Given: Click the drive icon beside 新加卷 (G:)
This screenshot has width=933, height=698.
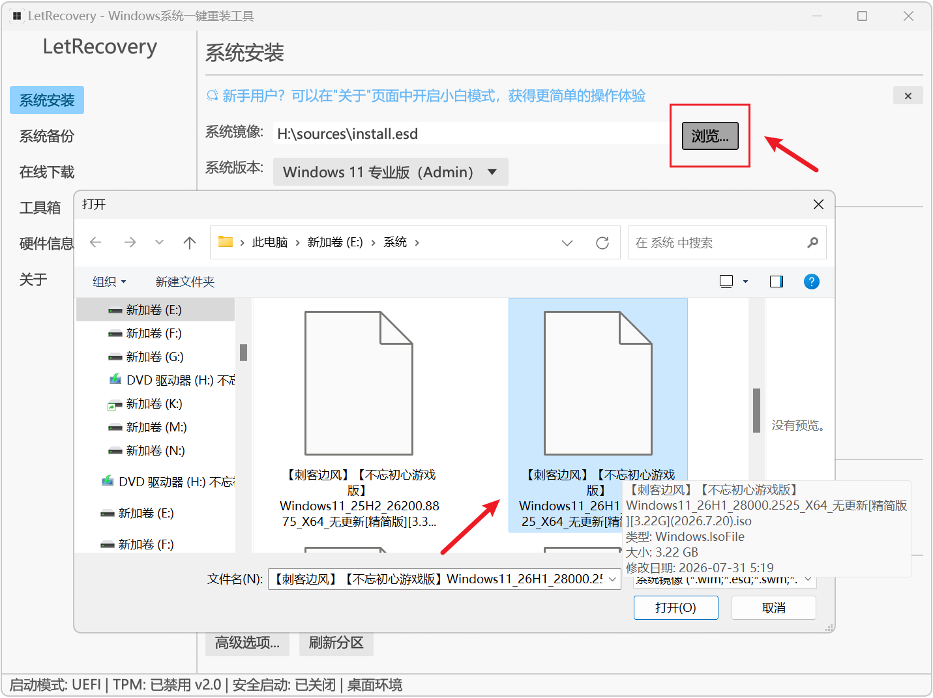Looking at the screenshot, I should pyautogui.click(x=115, y=357).
